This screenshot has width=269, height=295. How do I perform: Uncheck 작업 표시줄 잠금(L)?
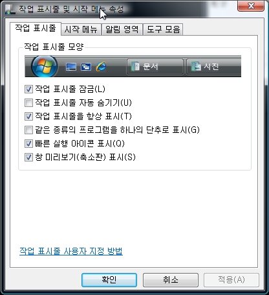click(28, 89)
